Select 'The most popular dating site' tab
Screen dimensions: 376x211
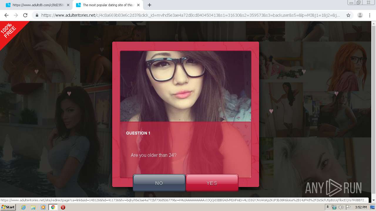(107, 5)
